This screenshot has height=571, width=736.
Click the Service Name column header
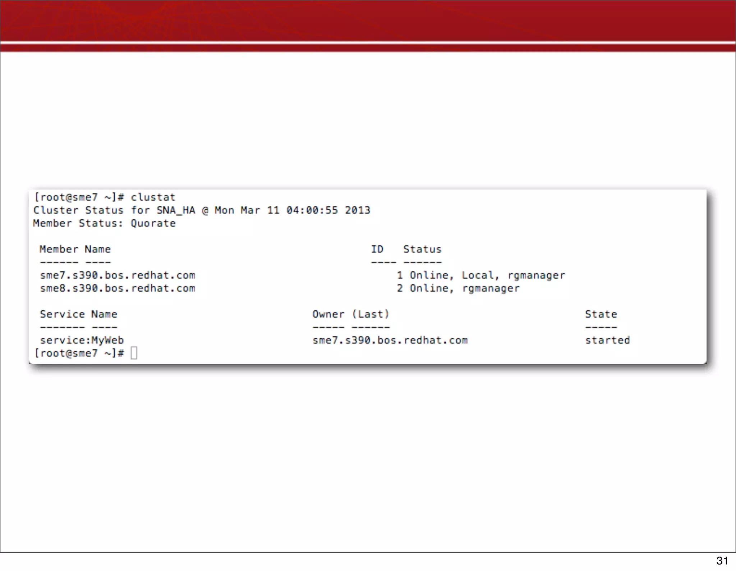tap(78, 314)
